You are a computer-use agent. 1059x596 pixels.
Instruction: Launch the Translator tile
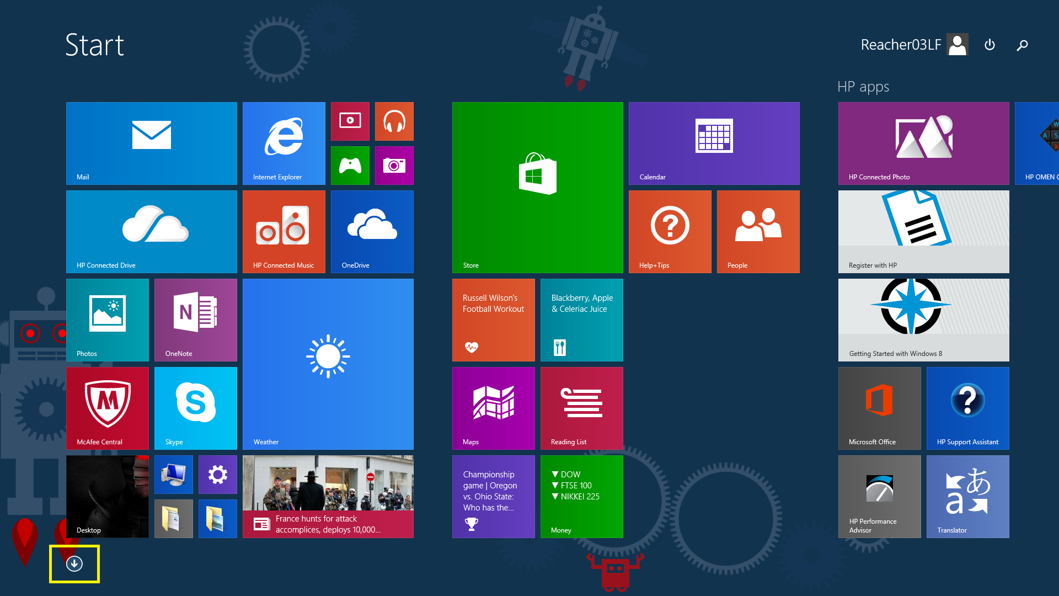point(968,497)
